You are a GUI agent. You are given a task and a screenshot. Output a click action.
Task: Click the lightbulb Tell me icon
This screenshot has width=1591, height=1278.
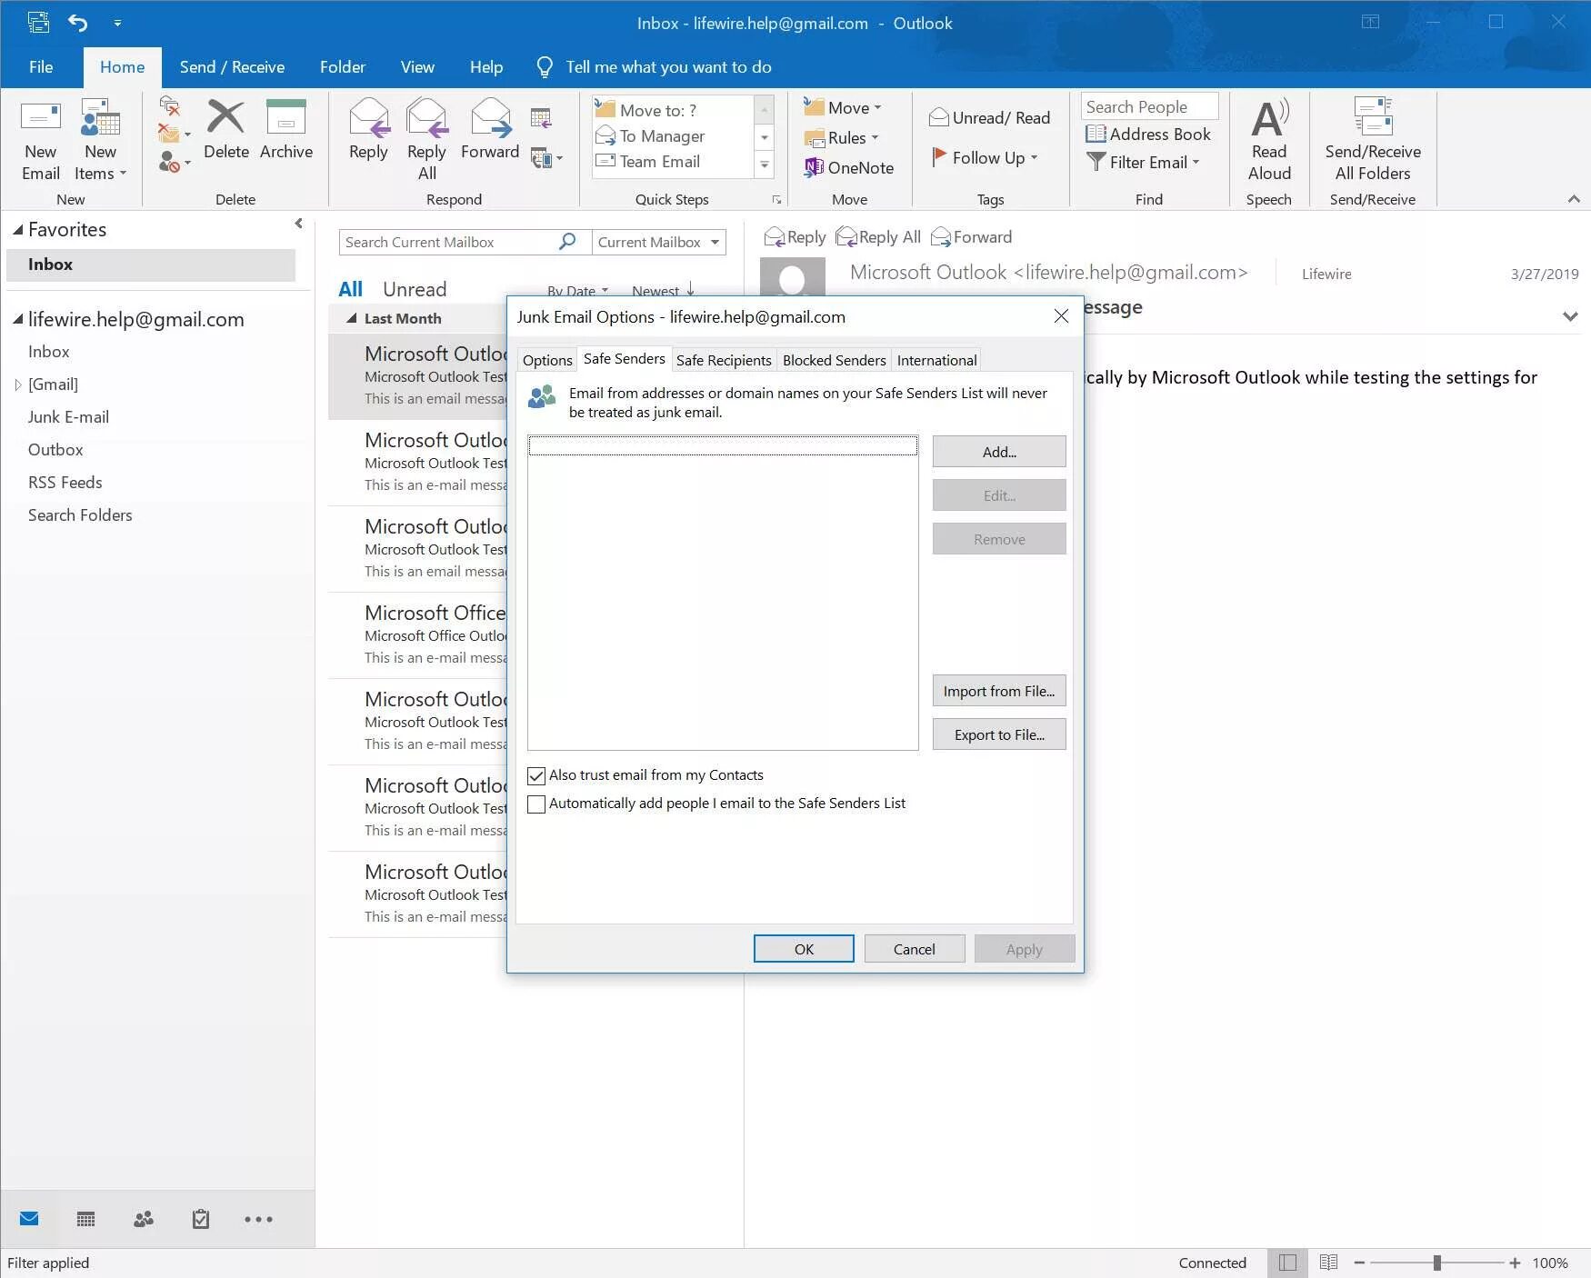(545, 67)
